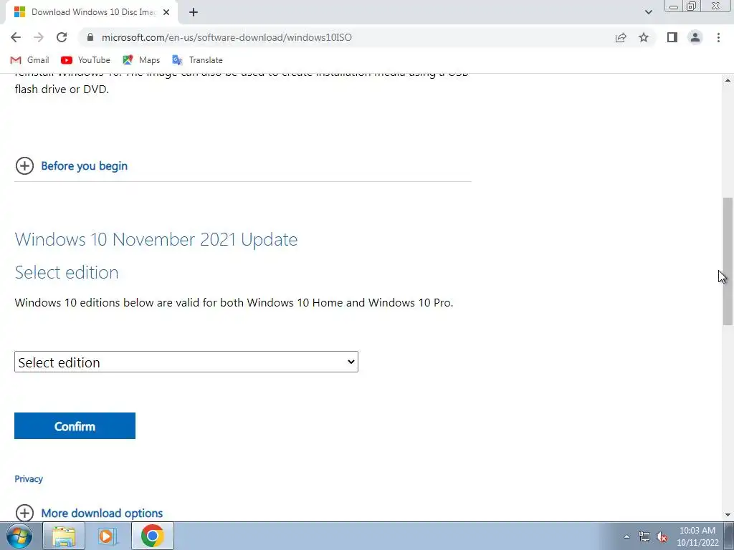
Task: Click the blue Confirm button
Action: 75,426
